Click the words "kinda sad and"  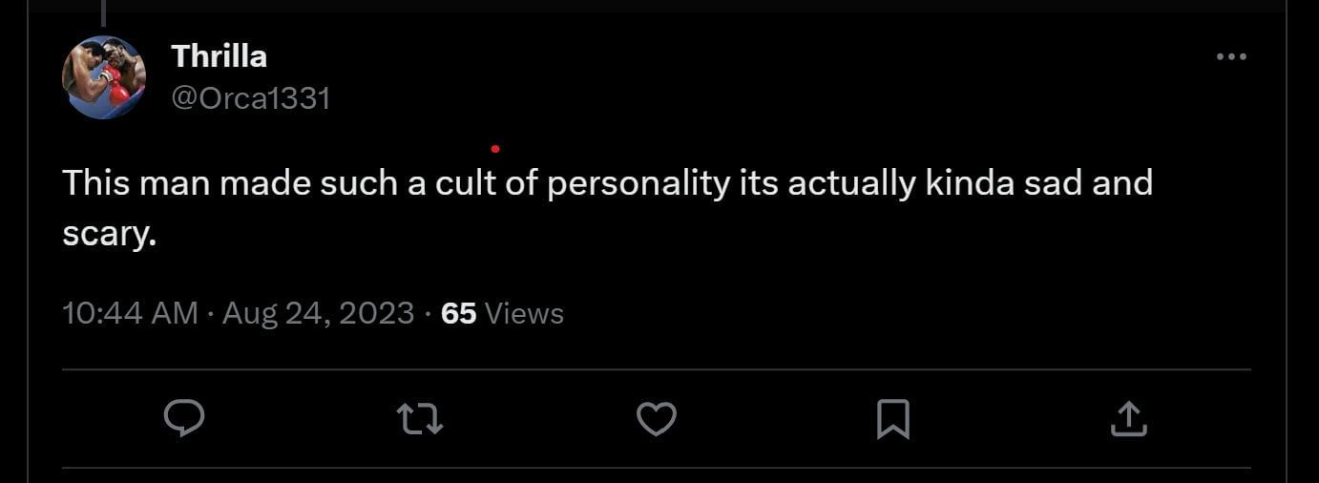1038,182
